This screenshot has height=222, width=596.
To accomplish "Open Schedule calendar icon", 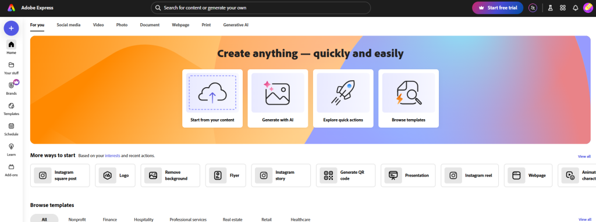I will pos(12,126).
